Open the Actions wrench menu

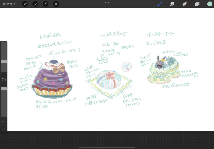point(25,4)
